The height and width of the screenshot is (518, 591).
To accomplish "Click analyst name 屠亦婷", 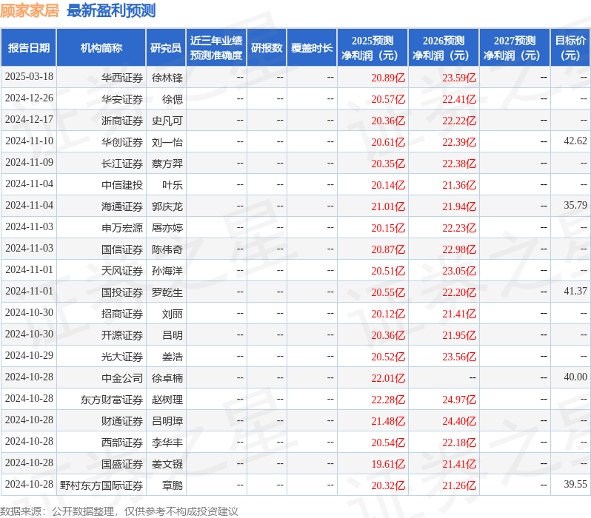I will [167, 229].
